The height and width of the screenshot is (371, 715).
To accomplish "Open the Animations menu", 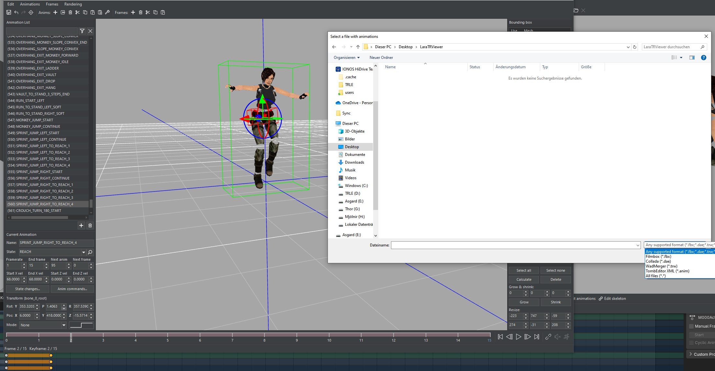I will tap(30, 4).
